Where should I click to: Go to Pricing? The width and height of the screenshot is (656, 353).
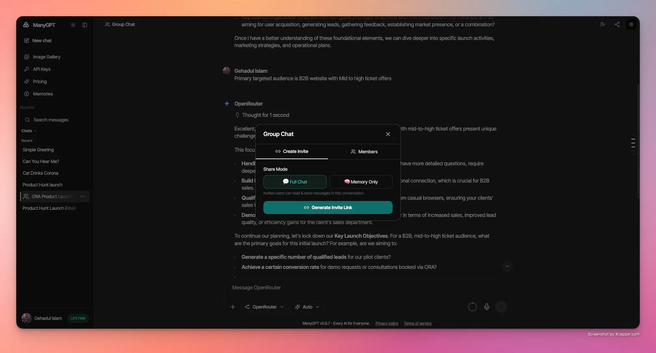click(35, 82)
